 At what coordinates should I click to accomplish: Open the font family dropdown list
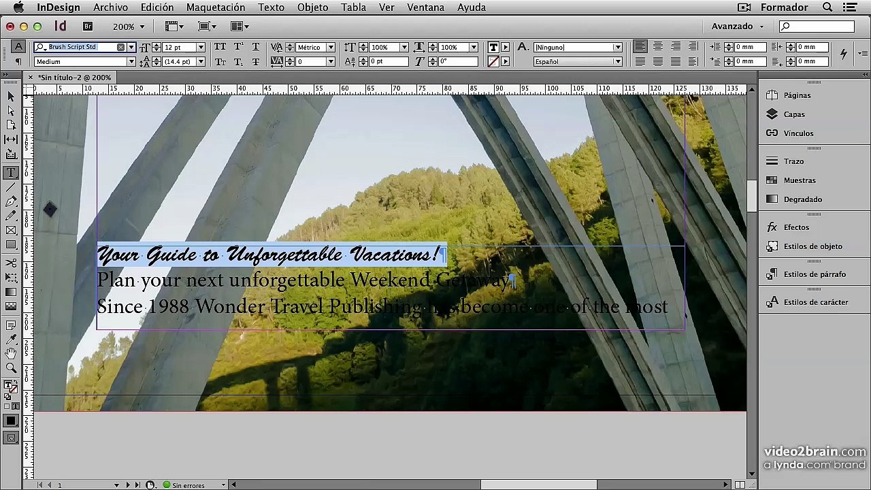pos(131,47)
